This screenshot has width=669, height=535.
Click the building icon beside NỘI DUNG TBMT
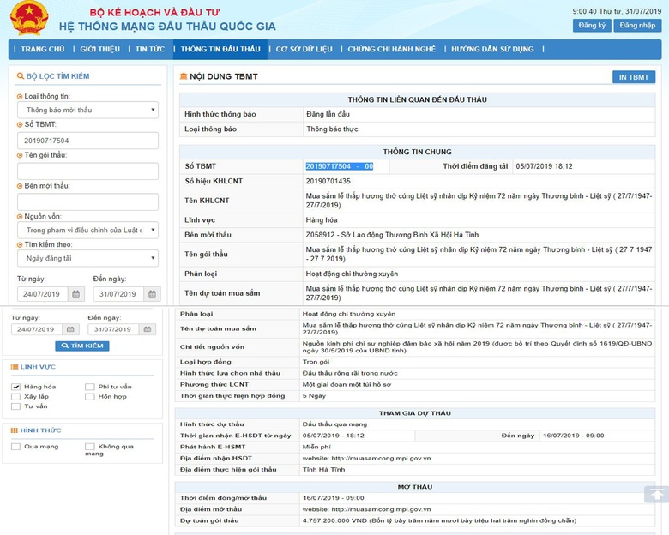183,77
